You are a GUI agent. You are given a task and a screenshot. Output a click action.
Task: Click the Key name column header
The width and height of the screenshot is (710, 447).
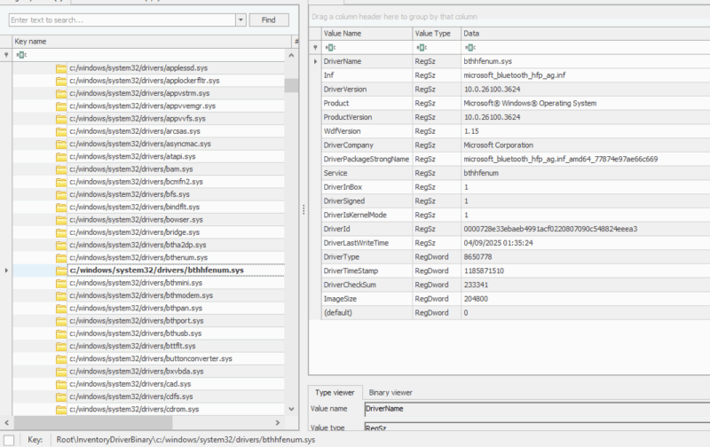151,42
